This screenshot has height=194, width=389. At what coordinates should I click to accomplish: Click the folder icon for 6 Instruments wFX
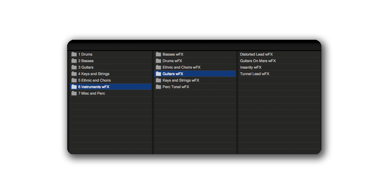(74, 87)
